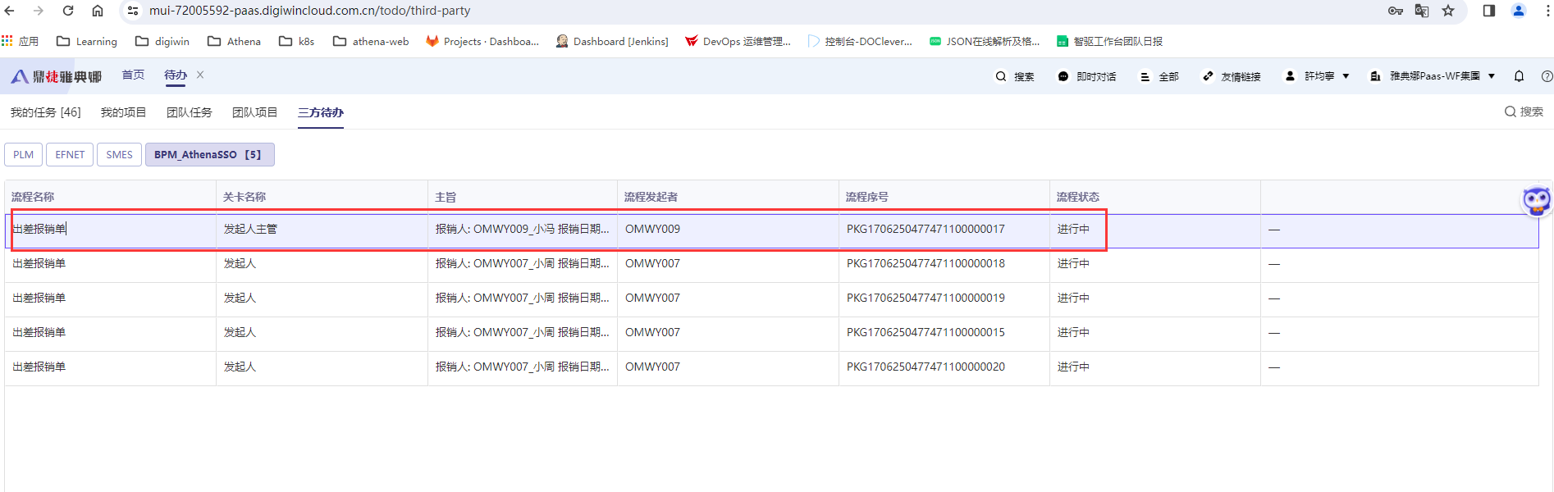This screenshot has height=492, width=1554.
Task: Open 即时对话 chat
Action: (1087, 76)
